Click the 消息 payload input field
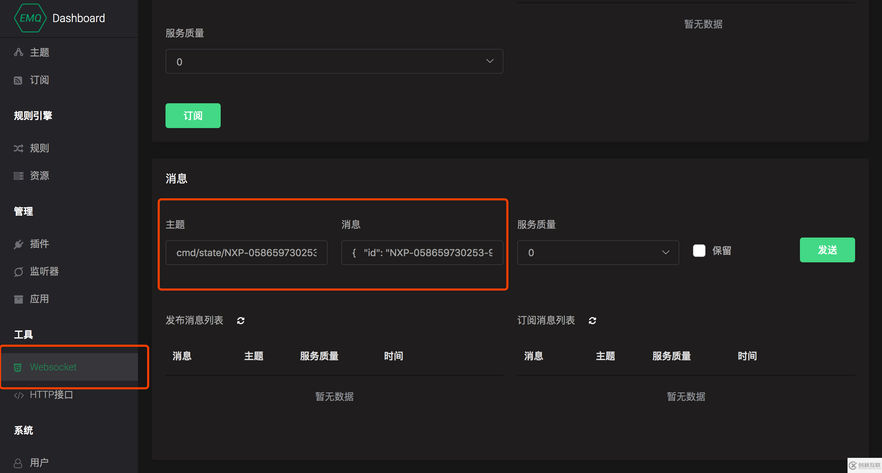The image size is (882, 473). pyautogui.click(x=422, y=252)
